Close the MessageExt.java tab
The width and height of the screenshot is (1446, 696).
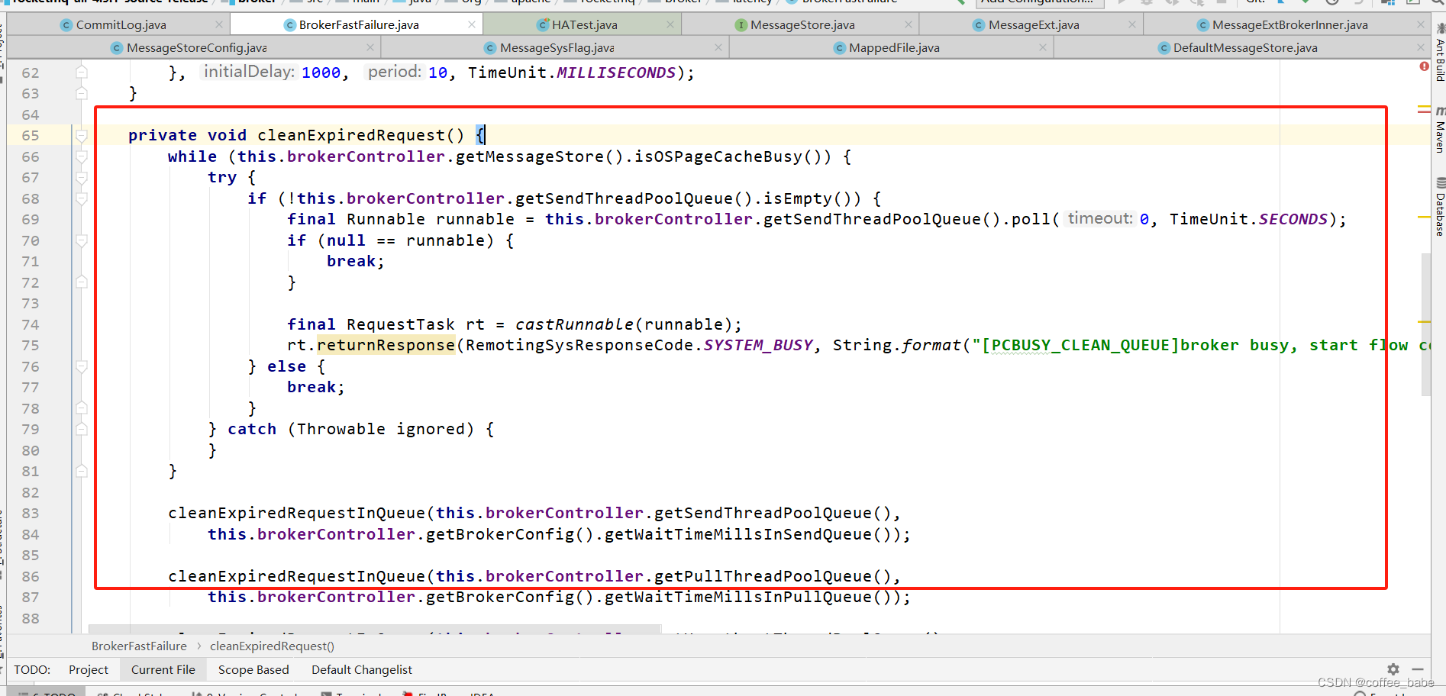[x=1131, y=25]
